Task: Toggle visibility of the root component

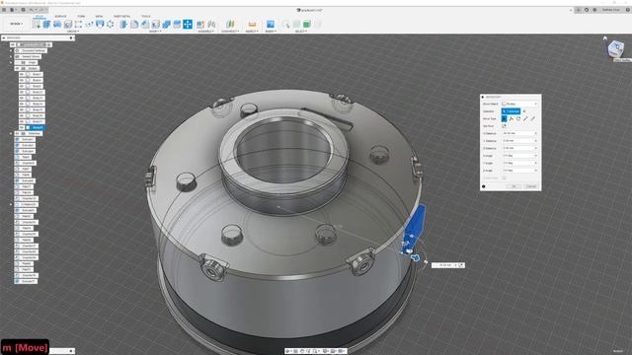Action: [x=13, y=44]
